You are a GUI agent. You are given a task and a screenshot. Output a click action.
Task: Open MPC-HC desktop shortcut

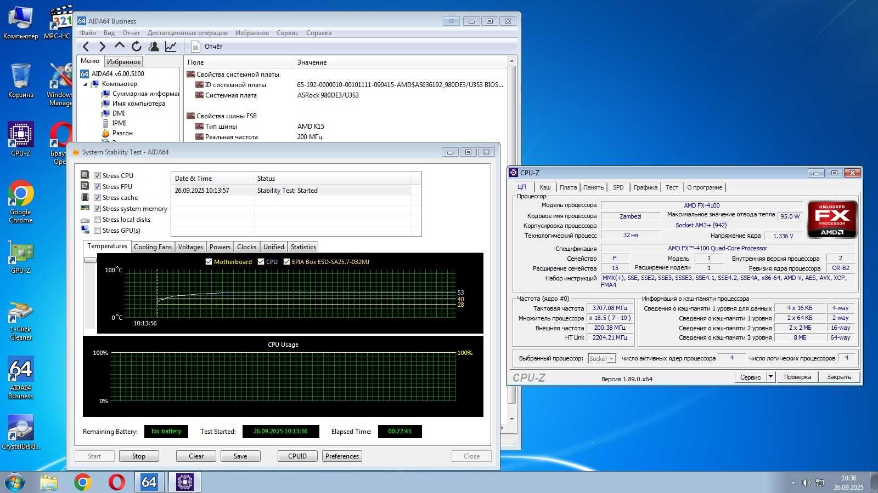tap(58, 23)
